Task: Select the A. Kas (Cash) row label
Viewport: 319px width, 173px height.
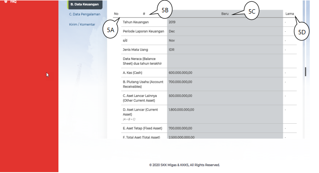Action: [x=132, y=73]
